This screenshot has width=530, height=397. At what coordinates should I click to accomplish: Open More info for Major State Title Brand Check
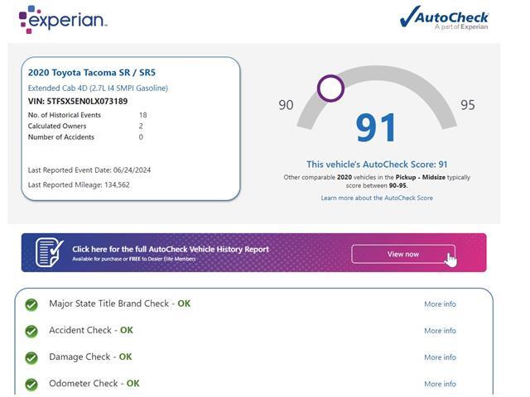tap(440, 304)
